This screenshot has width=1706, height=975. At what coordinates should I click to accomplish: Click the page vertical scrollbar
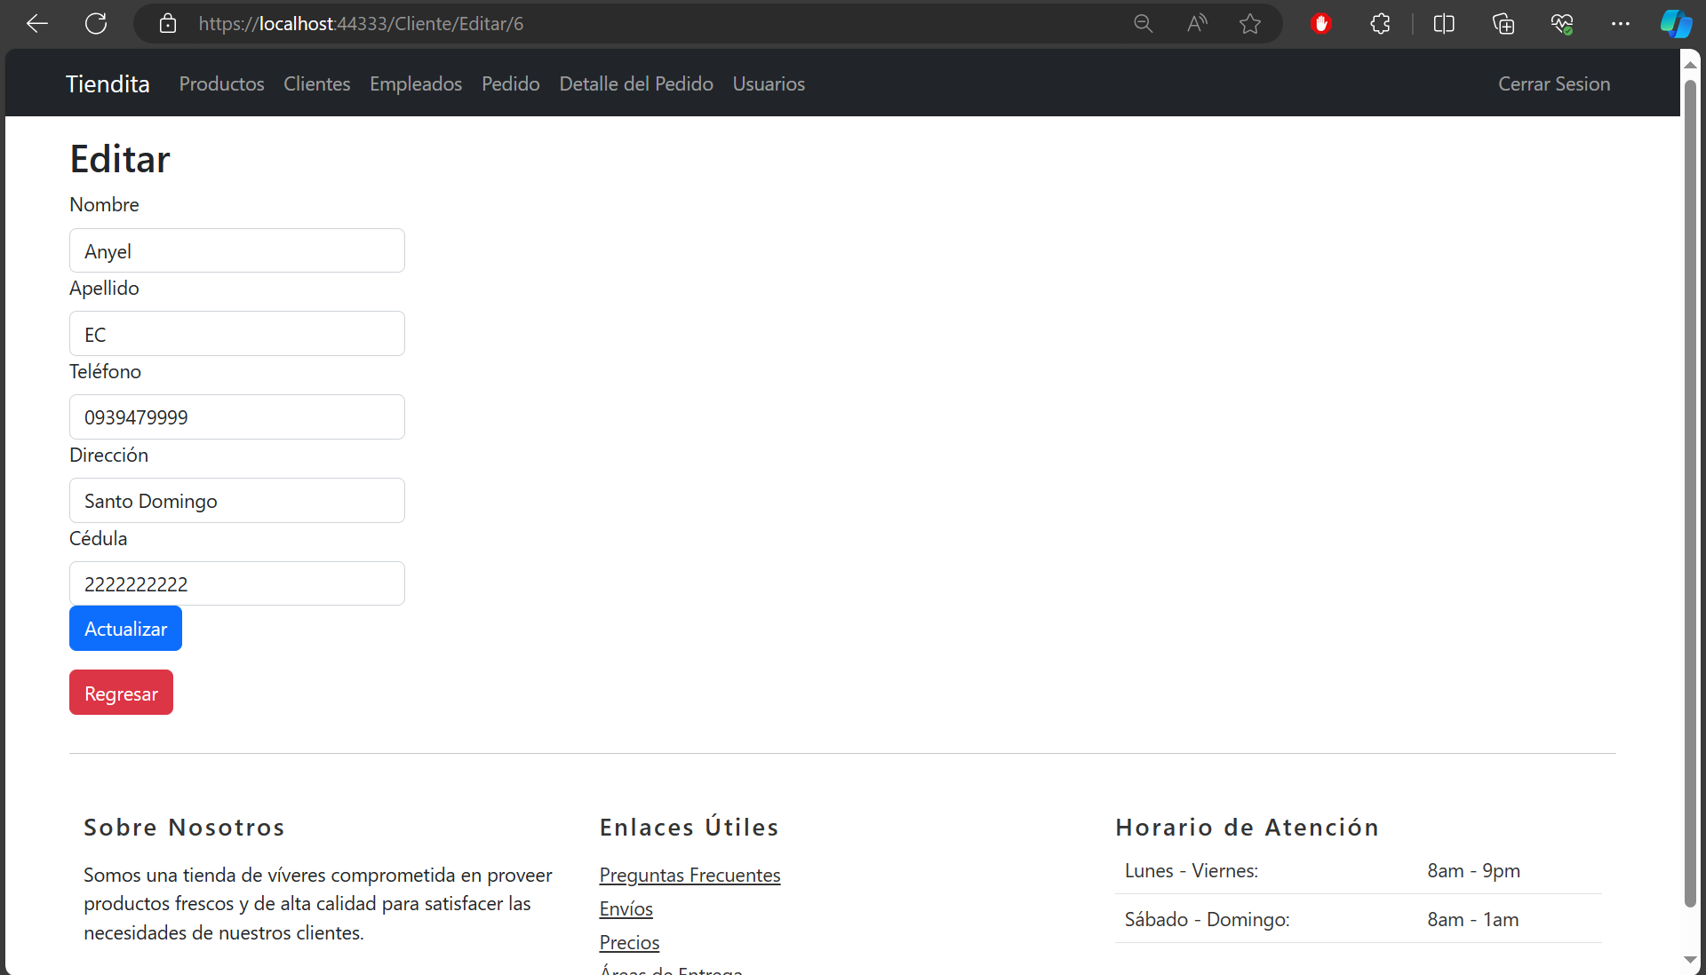click(x=1690, y=488)
